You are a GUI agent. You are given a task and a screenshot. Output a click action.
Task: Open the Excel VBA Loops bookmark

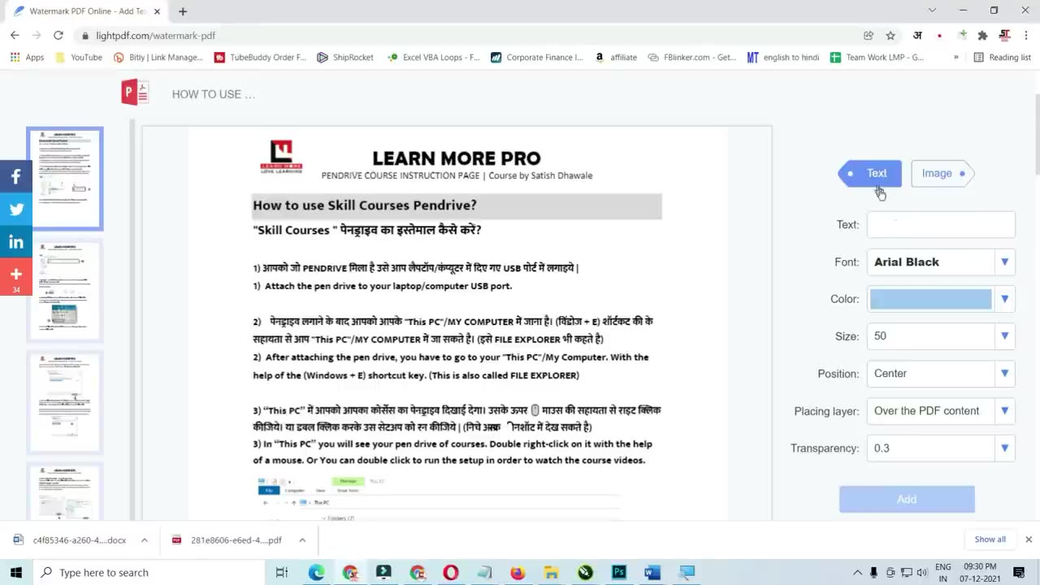(433, 57)
